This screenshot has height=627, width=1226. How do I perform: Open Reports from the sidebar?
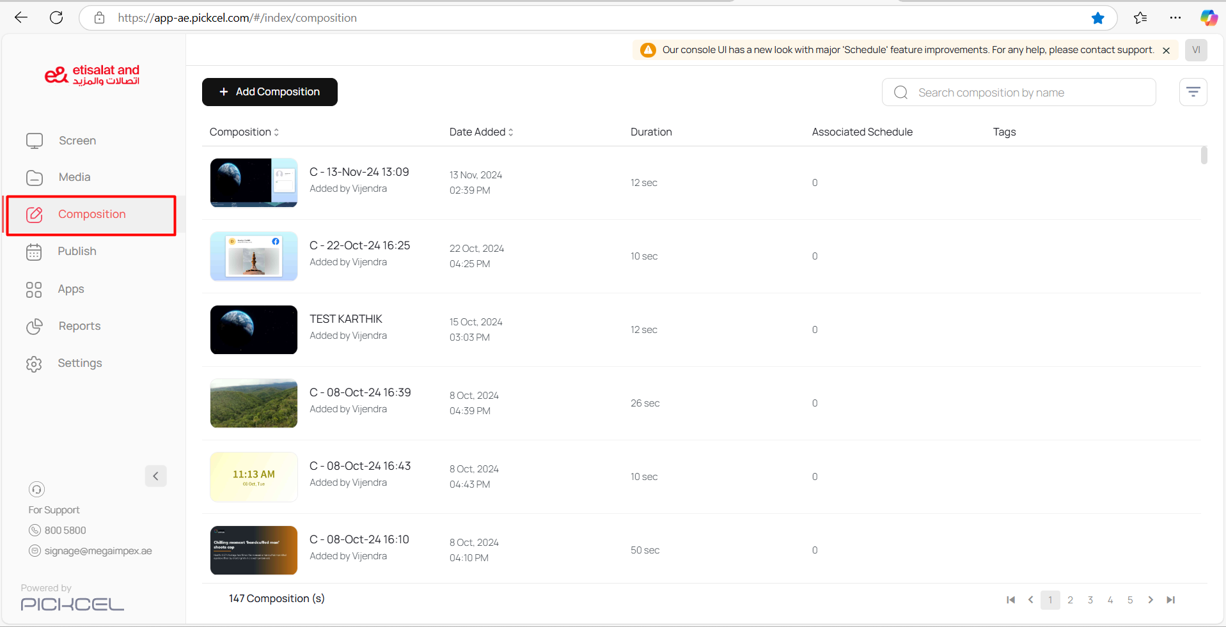[79, 326]
